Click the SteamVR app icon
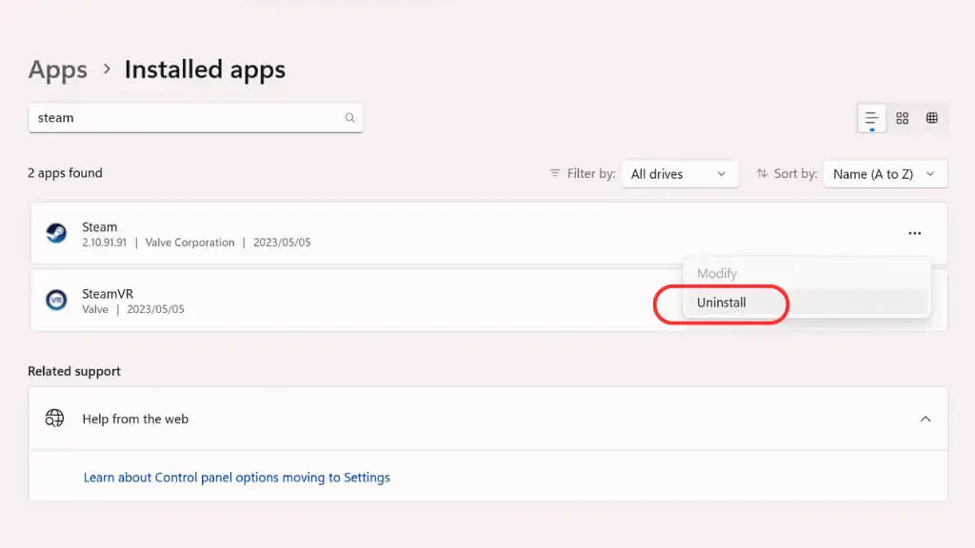 click(56, 300)
